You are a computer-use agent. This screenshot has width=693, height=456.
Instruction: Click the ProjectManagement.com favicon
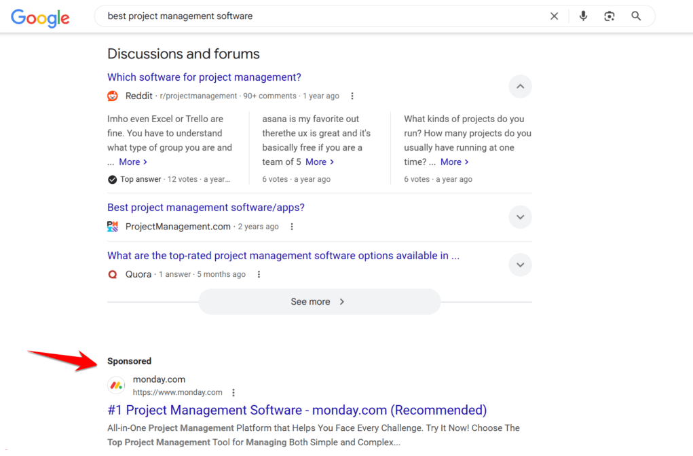(112, 226)
